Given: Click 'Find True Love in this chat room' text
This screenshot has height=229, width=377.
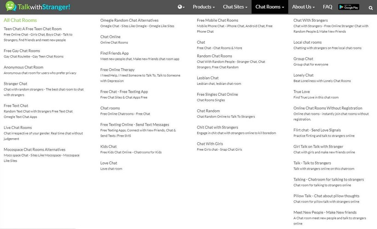Looking at the screenshot, I should pyautogui.click(x=316, y=97).
